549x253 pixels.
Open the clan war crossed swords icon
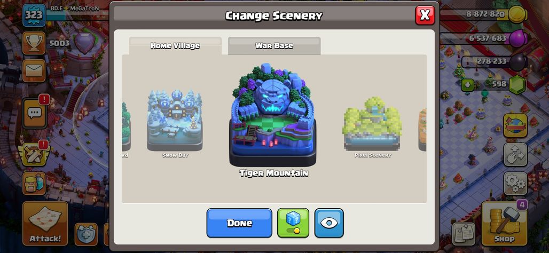pyautogui.click(x=34, y=154)
